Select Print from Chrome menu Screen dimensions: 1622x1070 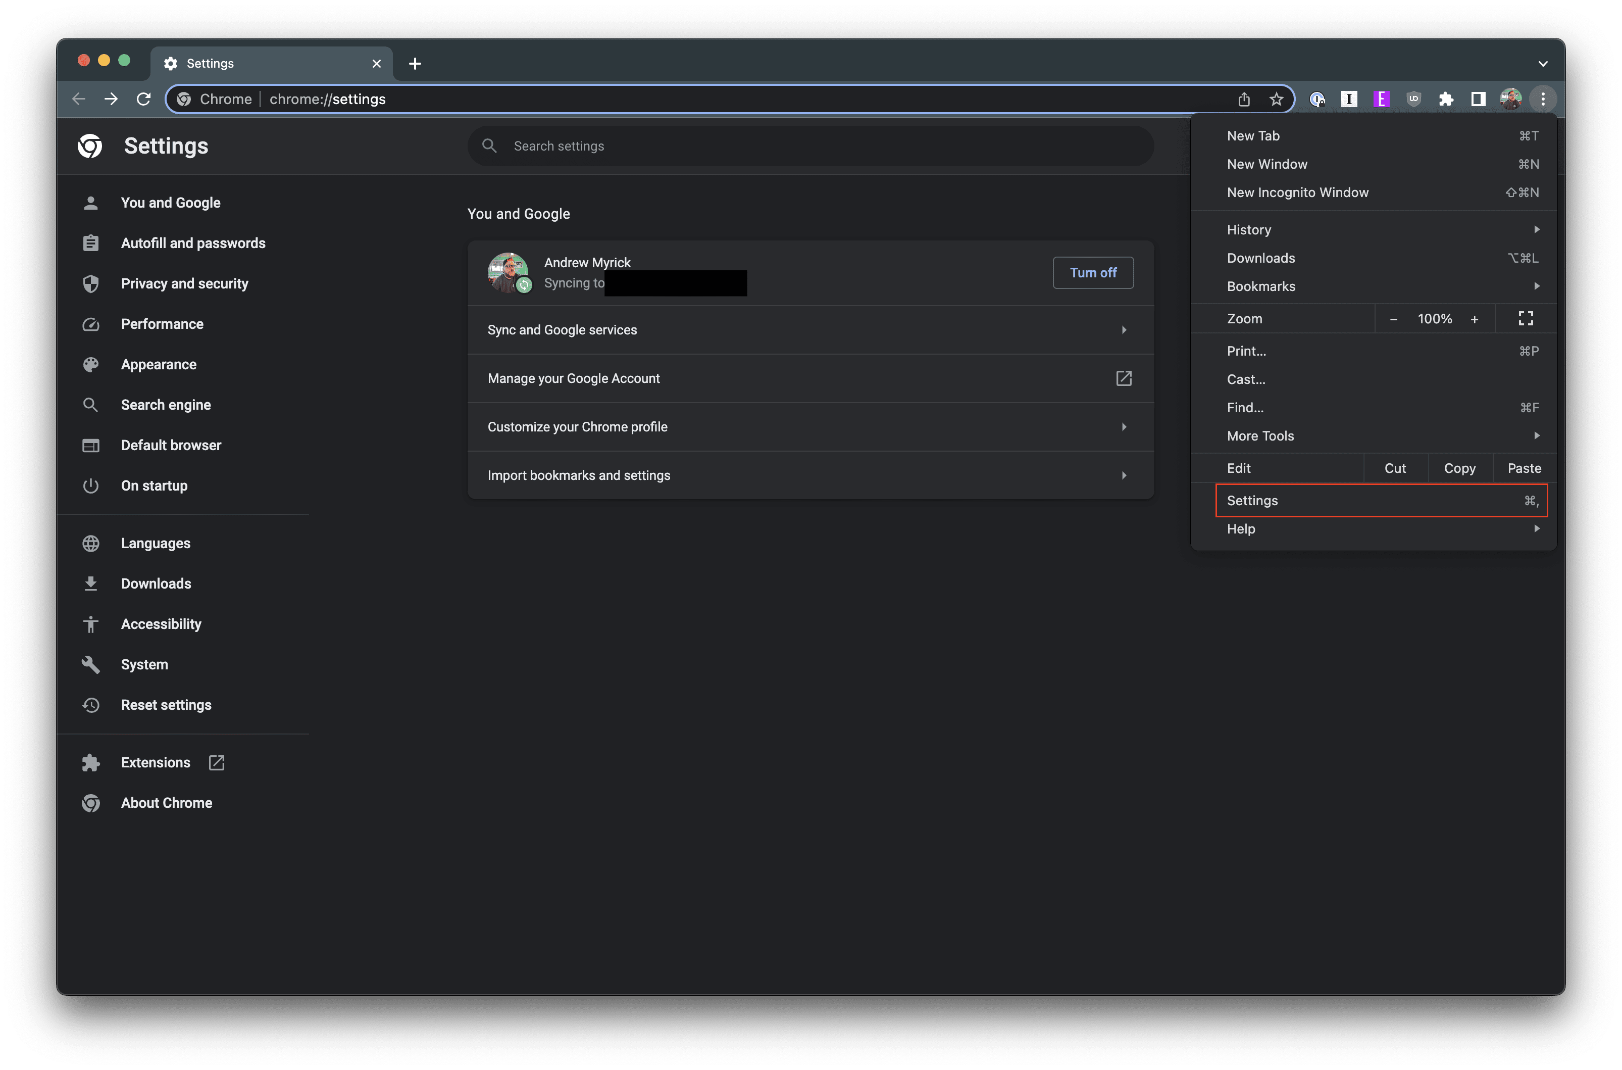(x=1374, y=351)
